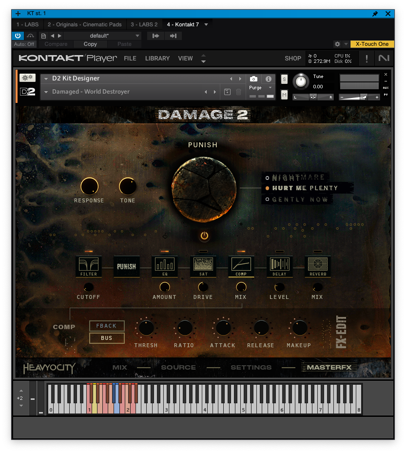Click the exclamation warning icon
Image resolution: width=406 pixels, height=453 pixels.
coord(367,59)
